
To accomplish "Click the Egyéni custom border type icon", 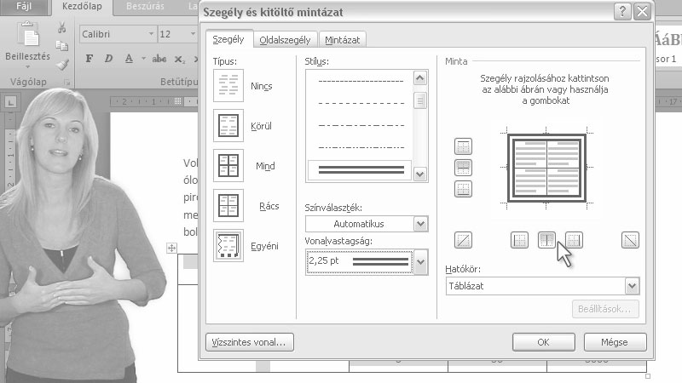I will coord(228,245).
